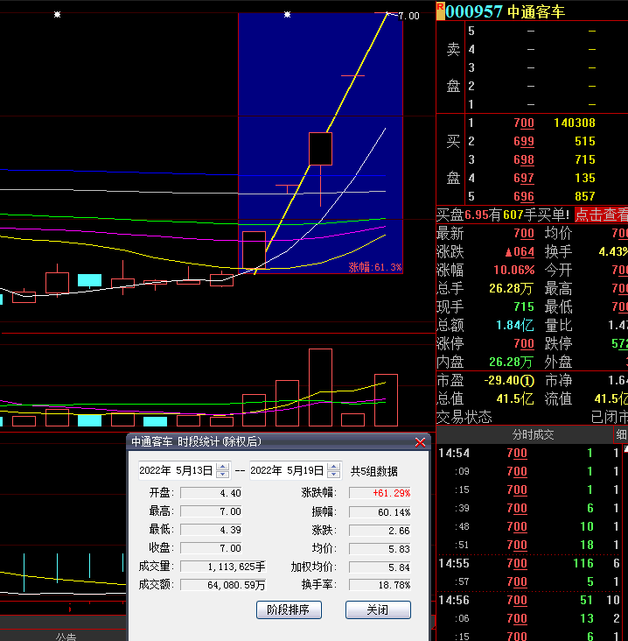Click the start date stepper beside 5月13日
The height and width of the screenshot is (641, 628).
[223, 471]
